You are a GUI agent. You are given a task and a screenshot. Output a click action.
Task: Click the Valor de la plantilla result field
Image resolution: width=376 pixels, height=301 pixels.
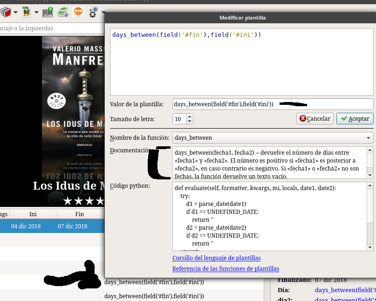[273, 104]
